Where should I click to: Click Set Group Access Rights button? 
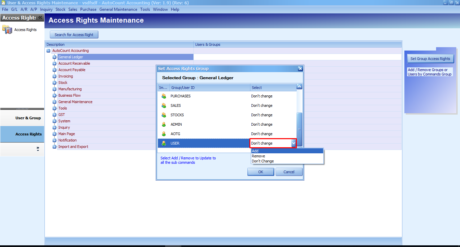430,59
